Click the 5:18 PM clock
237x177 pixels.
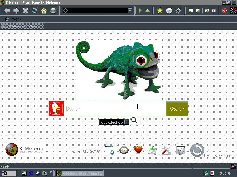coord(225,173)
